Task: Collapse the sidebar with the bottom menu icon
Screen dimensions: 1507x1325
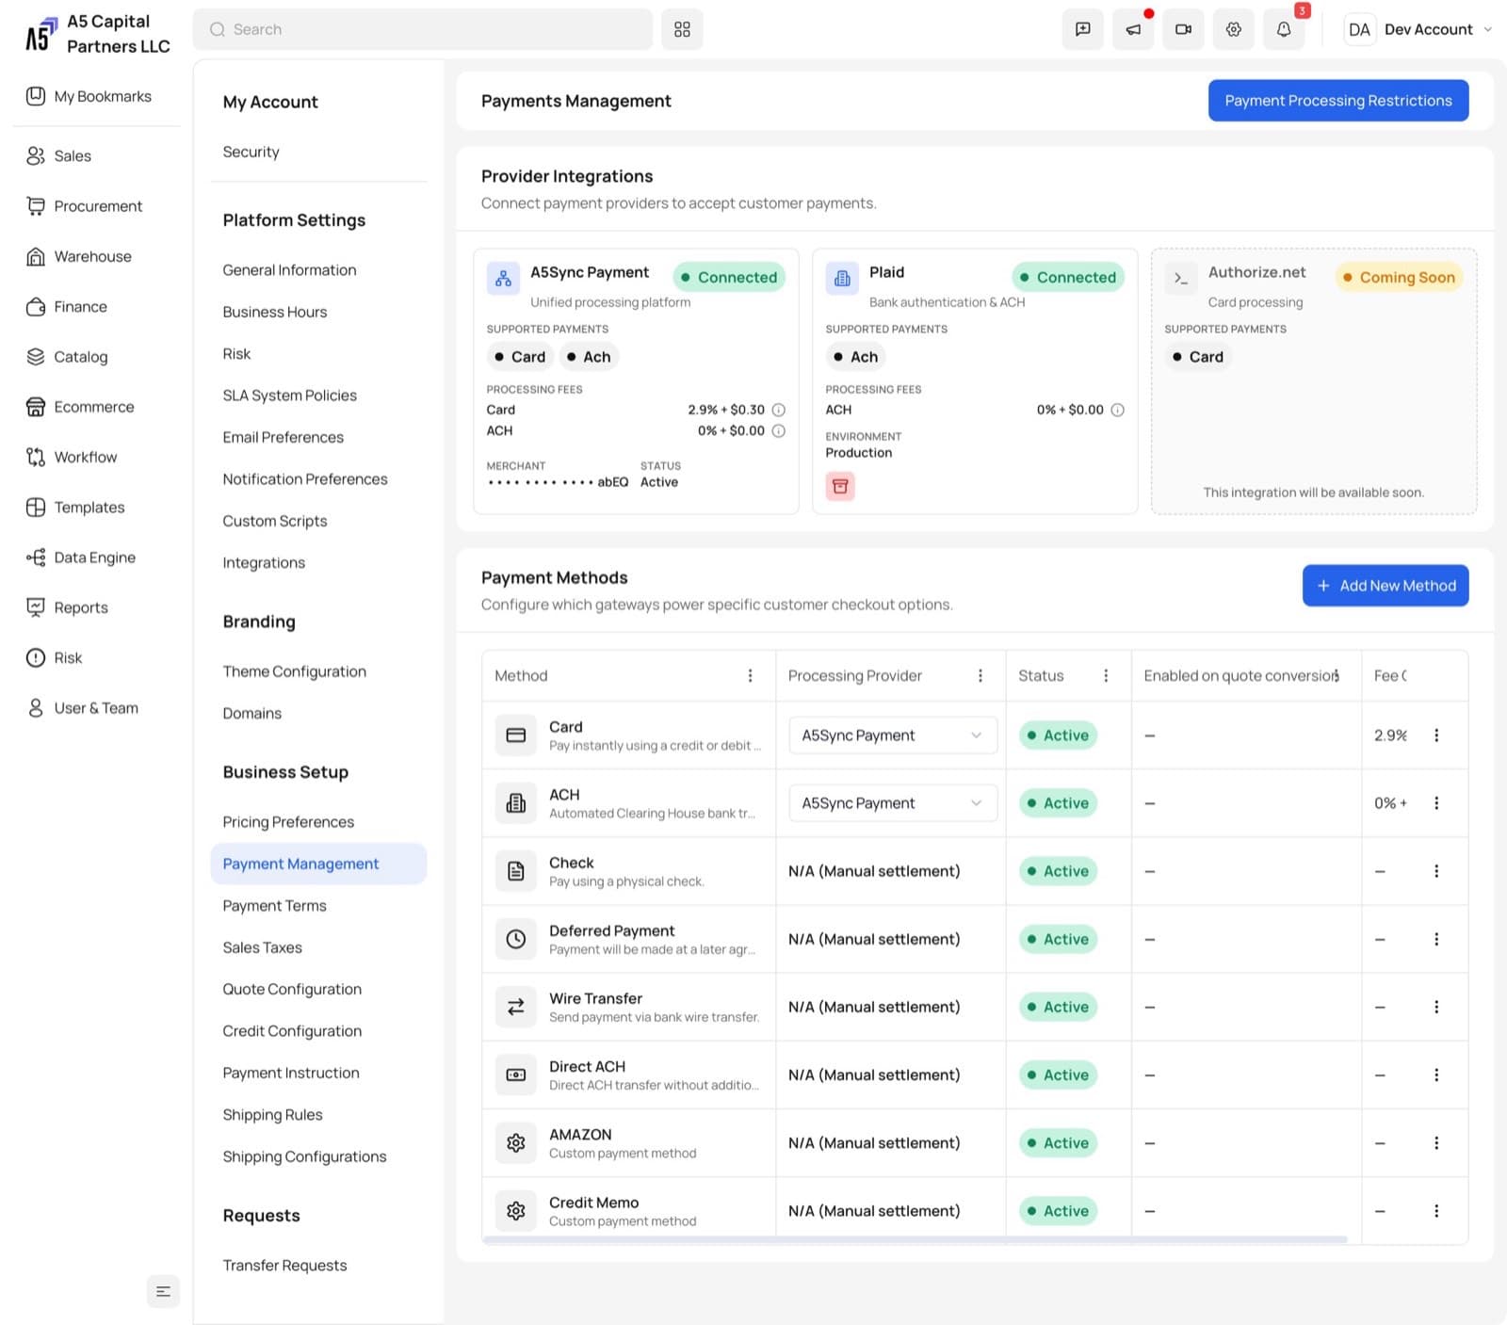Action: [x=163, y=1291]
